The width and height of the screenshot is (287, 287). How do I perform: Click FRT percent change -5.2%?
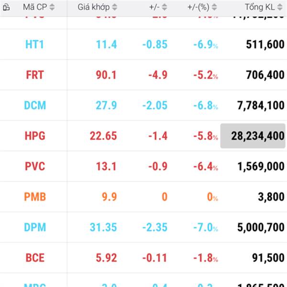click(x=206, y=75)
